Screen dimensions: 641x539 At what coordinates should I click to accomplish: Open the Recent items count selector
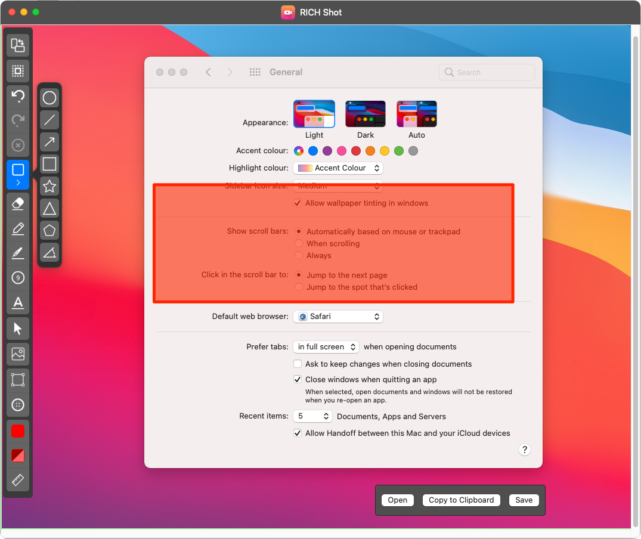(312, 416)
